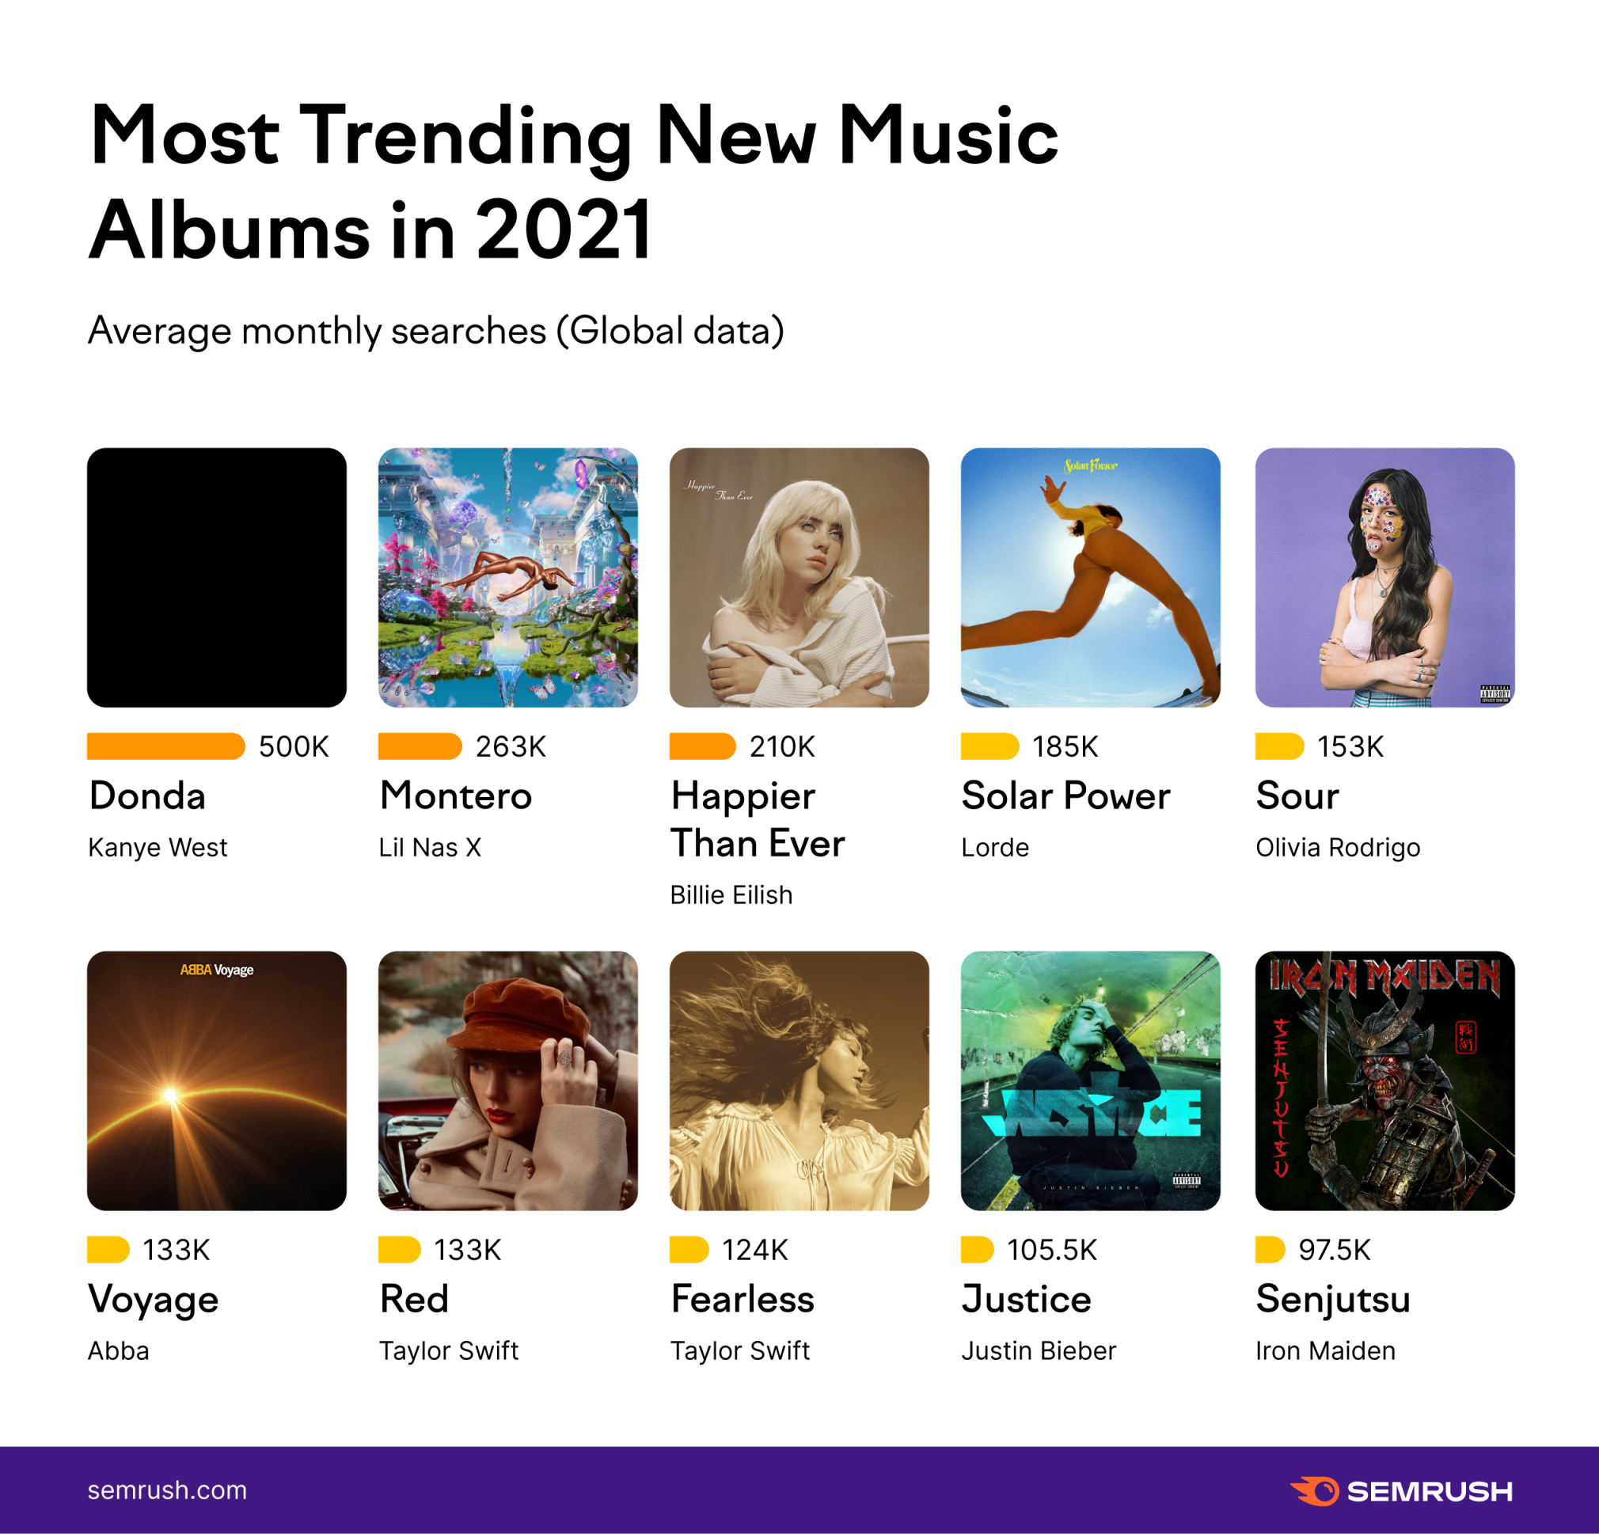Select the Senjutsu Iron Maiden cover

1384,1080
